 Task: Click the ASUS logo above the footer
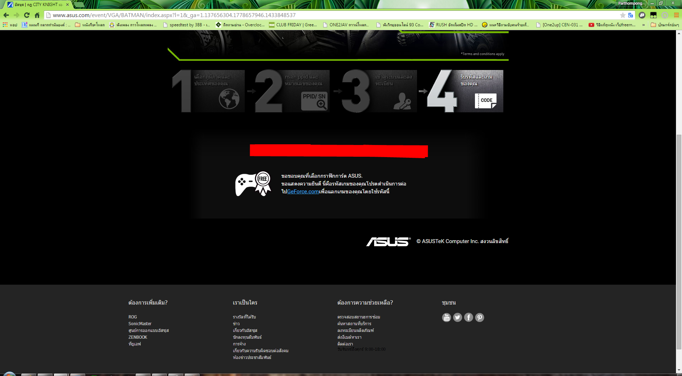pos(389,242)
